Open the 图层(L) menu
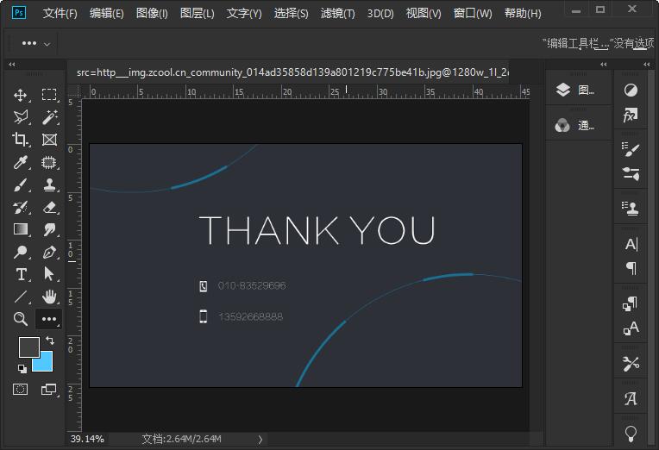This screenshot has height=450, width=659. point(198,14)
